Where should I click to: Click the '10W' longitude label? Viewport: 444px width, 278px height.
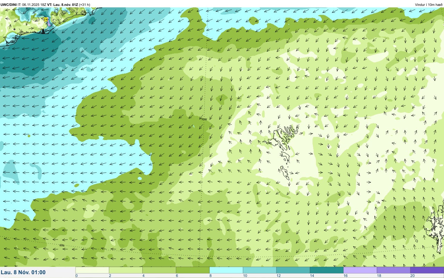[204, 119]
